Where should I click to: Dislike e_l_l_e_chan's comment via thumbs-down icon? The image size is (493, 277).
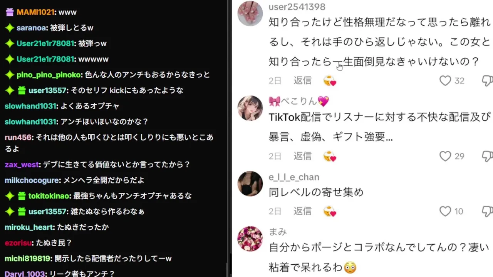[x=488, y=212]
